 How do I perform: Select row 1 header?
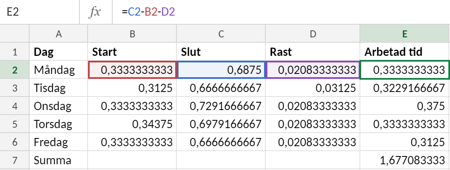tap(15, 52)
